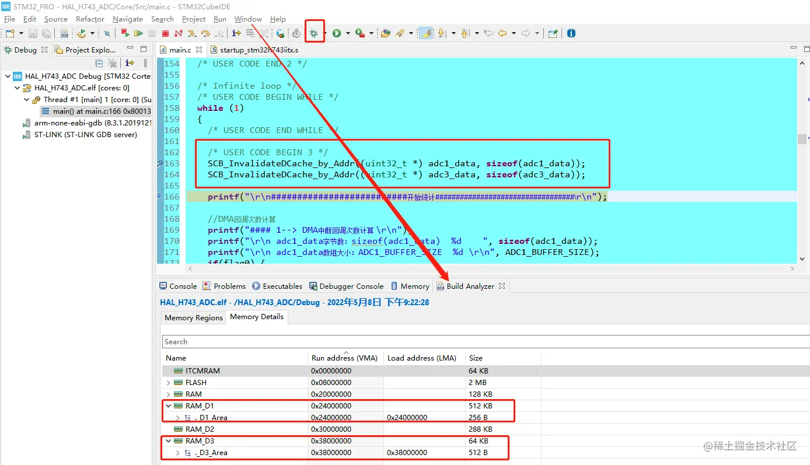Click the binary 010 build toolbar icon
This screenshot has width=810, height=465.
point(64,33)
